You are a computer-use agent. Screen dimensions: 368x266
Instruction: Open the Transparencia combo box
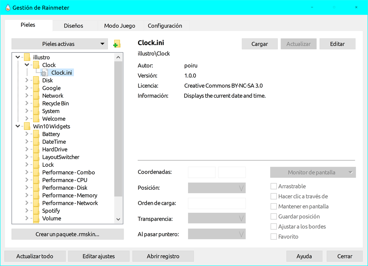tap(217, 218)
